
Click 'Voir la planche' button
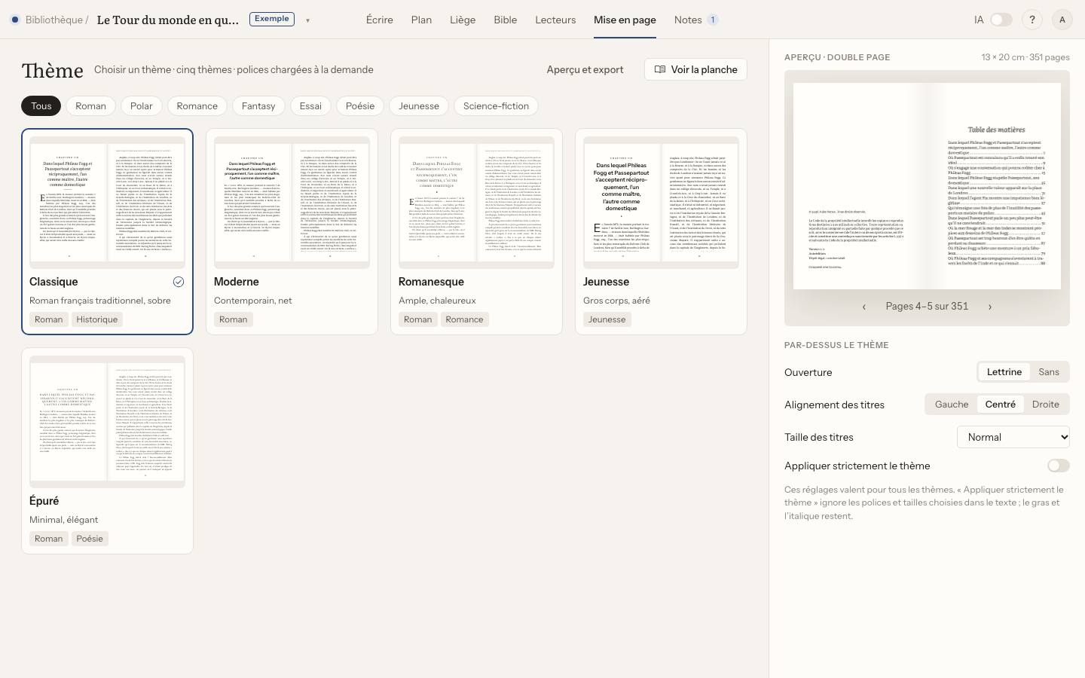click(695, 69)
